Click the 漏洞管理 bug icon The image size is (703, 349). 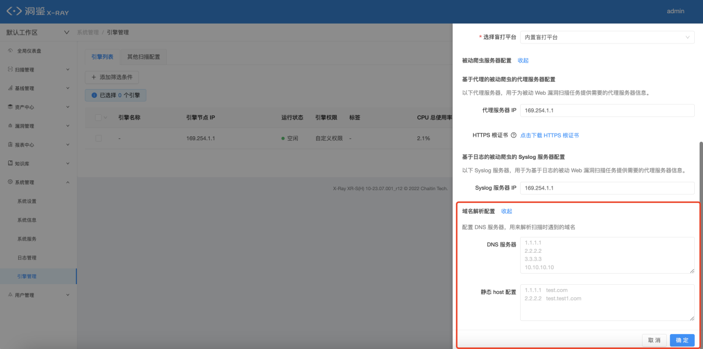coord(10,126)
